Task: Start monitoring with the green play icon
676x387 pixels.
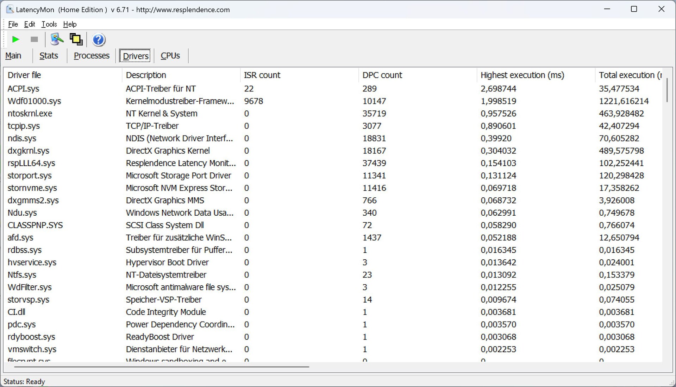Action: pos(15,39)
